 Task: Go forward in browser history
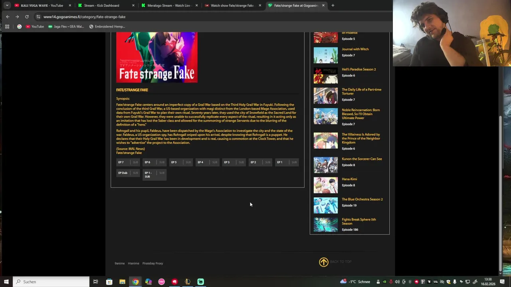17,17
